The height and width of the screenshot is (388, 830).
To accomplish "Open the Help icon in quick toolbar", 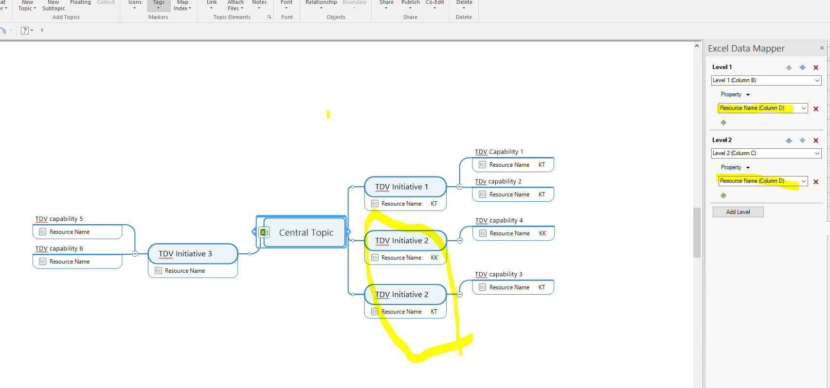I will (x=25, y=31).
